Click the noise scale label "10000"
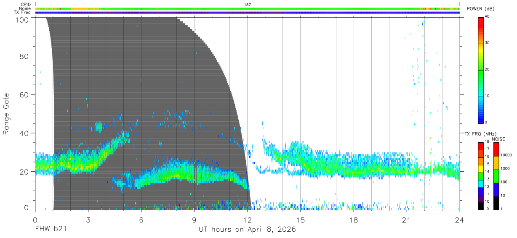 tap(506, 155)
